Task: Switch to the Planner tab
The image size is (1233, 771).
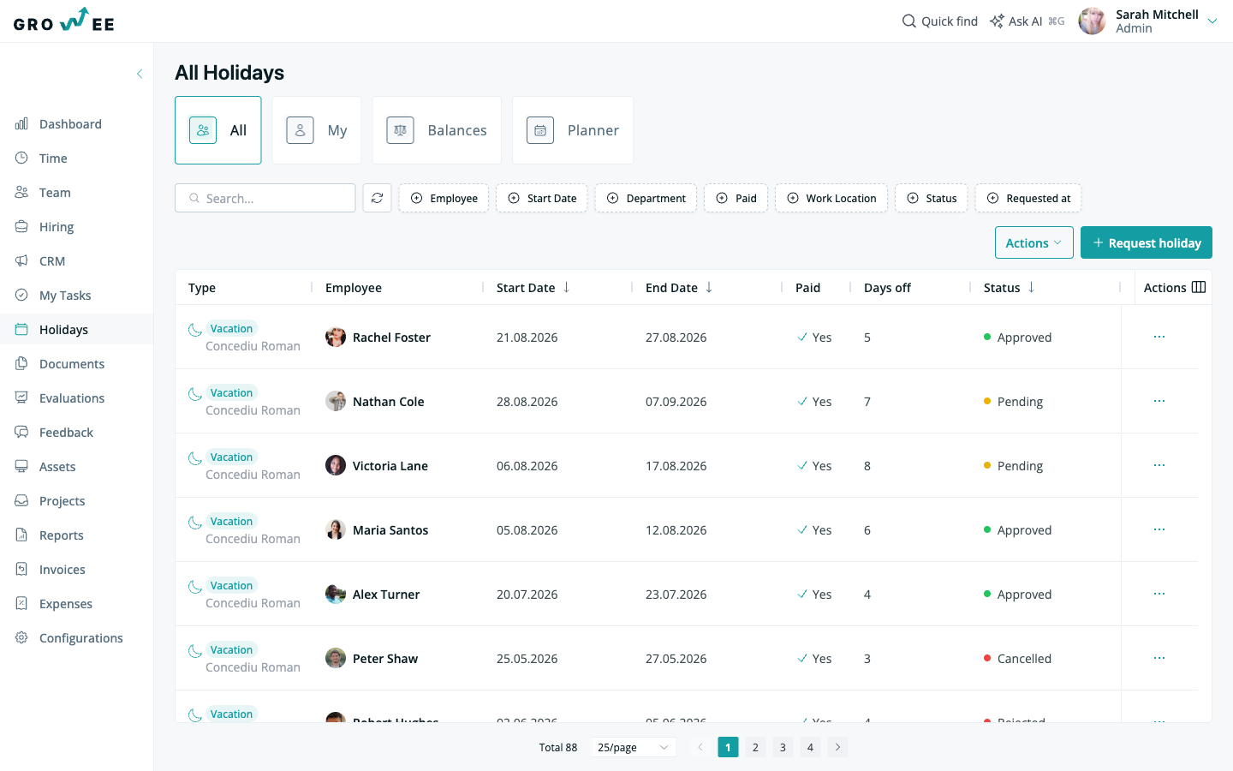Action: (573, 130)
